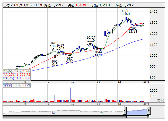Click the left range handle arrow in overview

125,111
